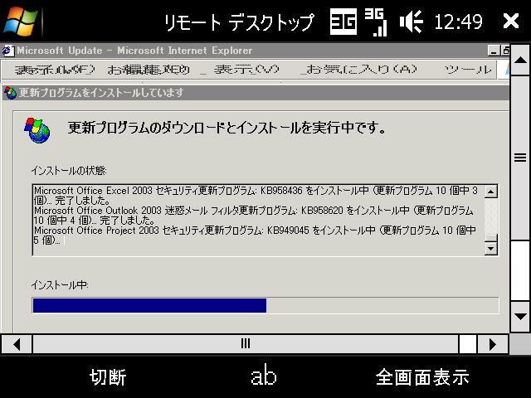Click the Windows Update globe logo
This screenshot has width=531, height=398.
(37, 130)
